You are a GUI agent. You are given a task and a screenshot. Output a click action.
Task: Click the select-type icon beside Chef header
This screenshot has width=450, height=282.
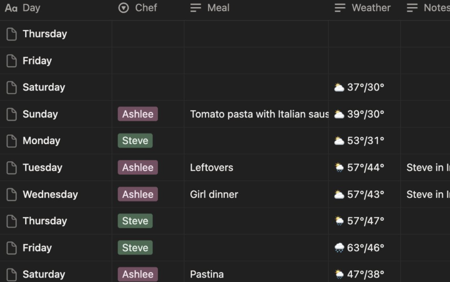[x=124, y=8]
